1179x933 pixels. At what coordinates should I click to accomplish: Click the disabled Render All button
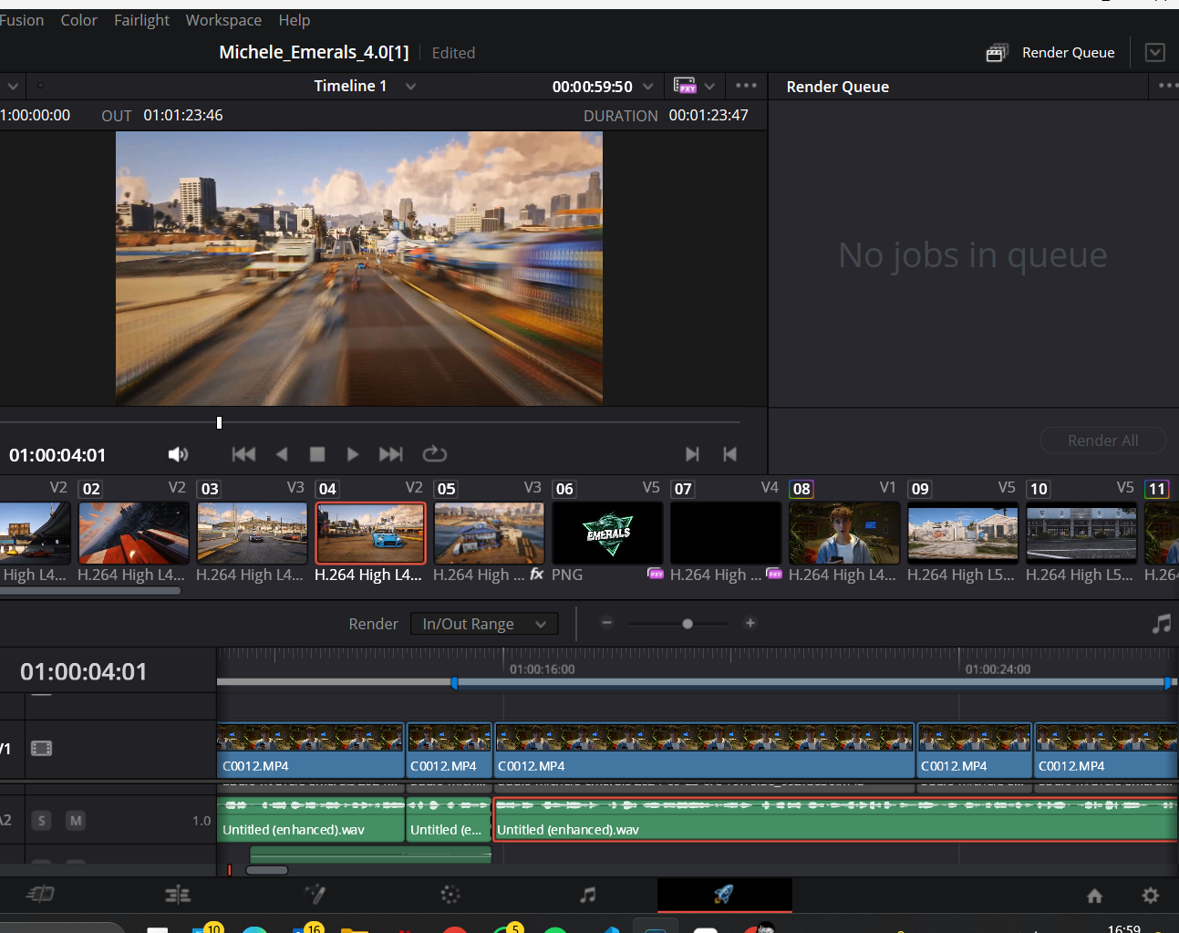[1102, 441]
